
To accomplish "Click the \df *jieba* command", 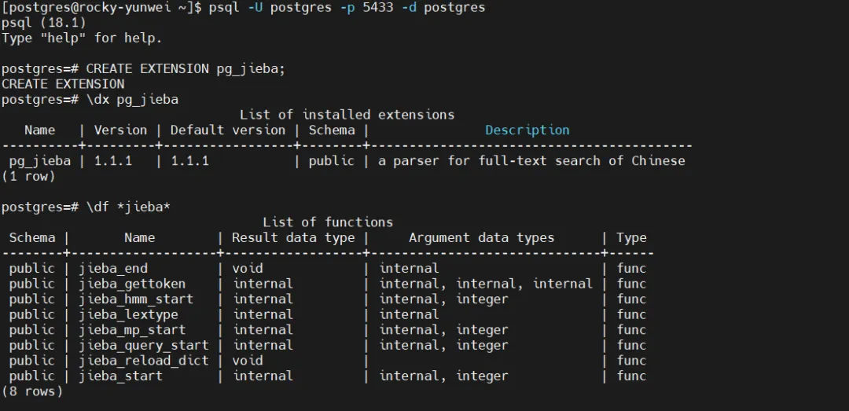I will point(128,207).
